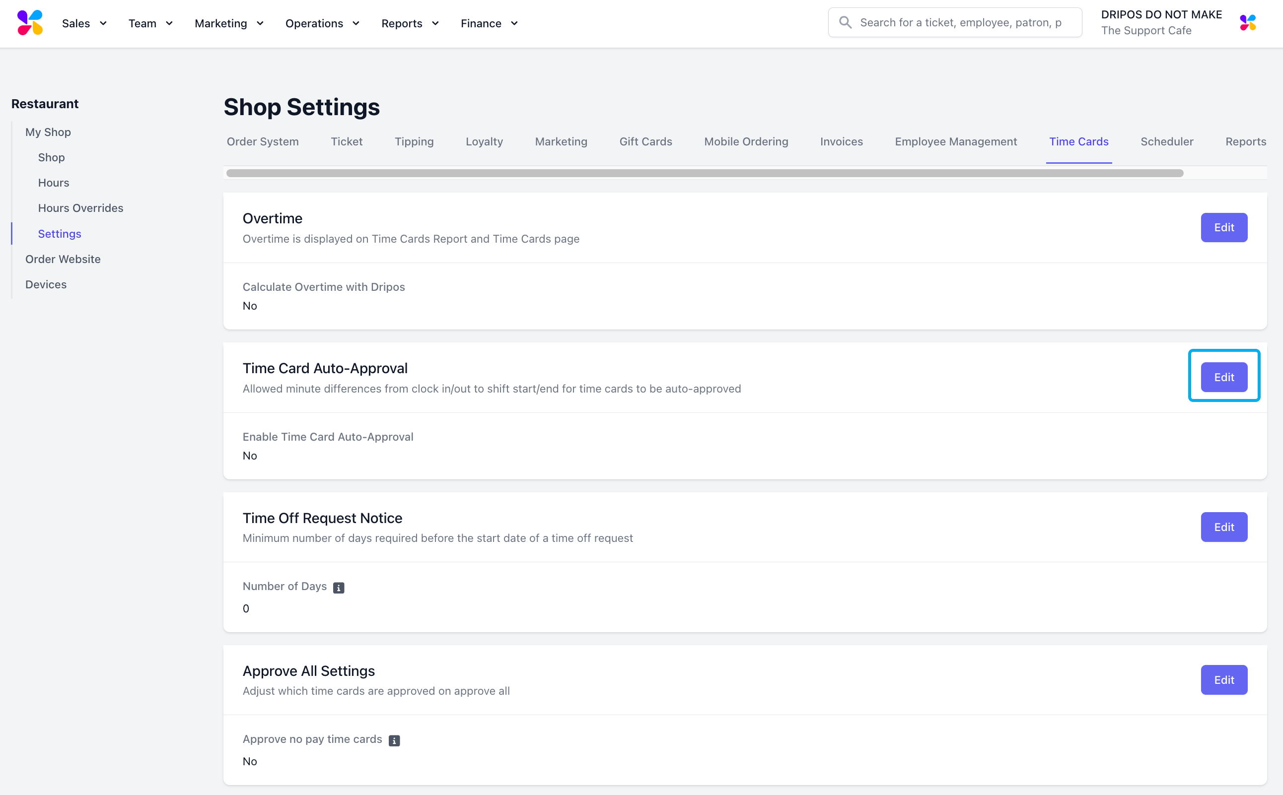Expand the Team navigation menu
The image size is (1283, 795).
150,23
